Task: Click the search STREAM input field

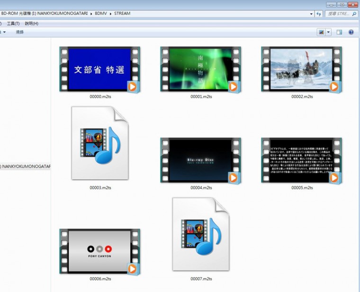Action: point(338,14)
